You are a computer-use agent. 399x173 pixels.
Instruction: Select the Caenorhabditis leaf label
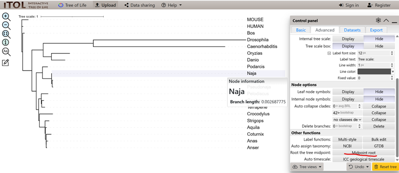tap(262, 47)
